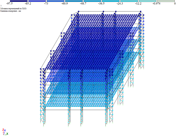
Task: Click the legend swatch starting at -24.3
Action: click(x=129, y=1)
